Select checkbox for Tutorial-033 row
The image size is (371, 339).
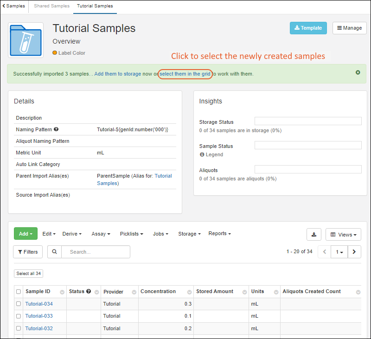click(19, 316)
